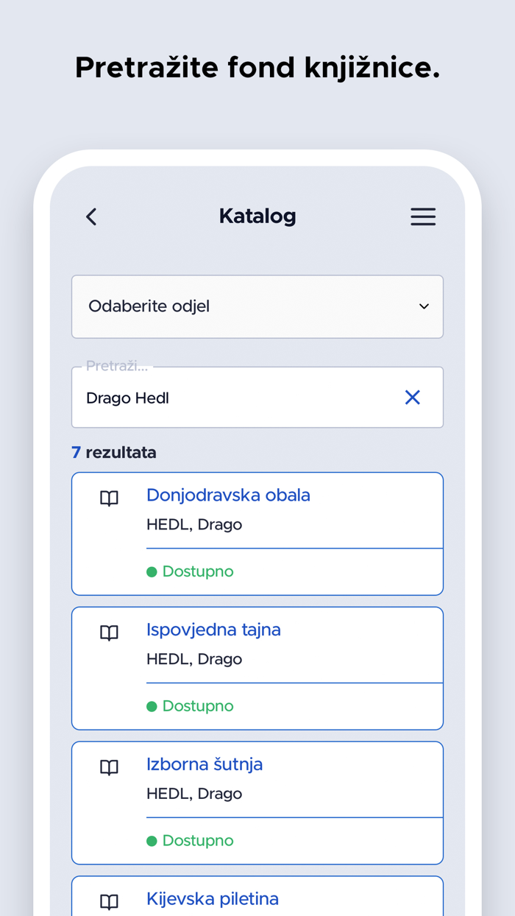Tap the book icon next to Ispovjedna tajna
This screenshot has height=916, width=515.
109,633
